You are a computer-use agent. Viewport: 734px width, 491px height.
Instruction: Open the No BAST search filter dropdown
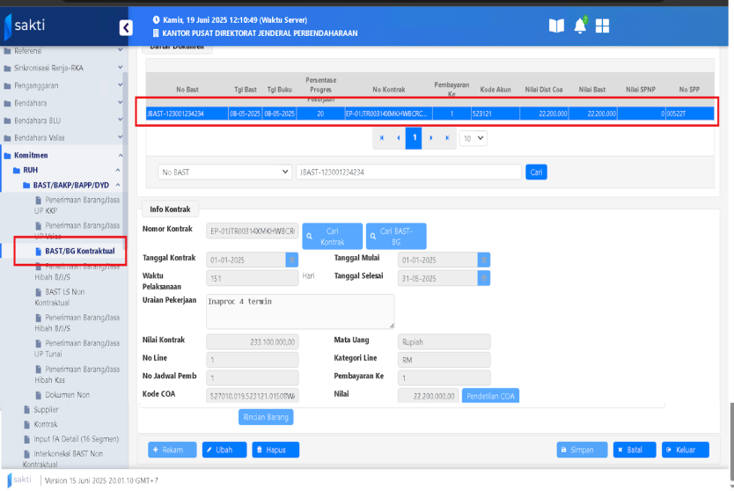click(x=224, y=172)
